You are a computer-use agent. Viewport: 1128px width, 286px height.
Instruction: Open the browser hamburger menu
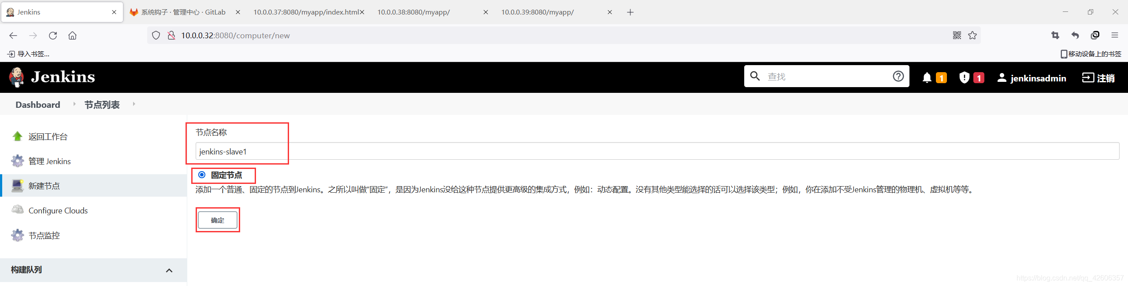click(x=1115, y=36)
